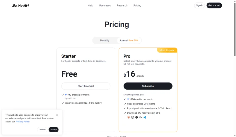Viewport: 236px width, 137px height.
Task: Switch billing to Monthly
Action: pyautogui.click(x=105, y=40)
